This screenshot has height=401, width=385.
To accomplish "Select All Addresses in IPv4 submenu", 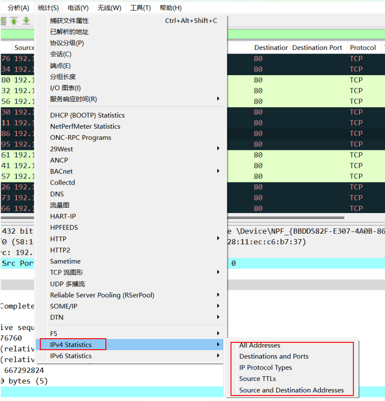I will coord(291,345).
